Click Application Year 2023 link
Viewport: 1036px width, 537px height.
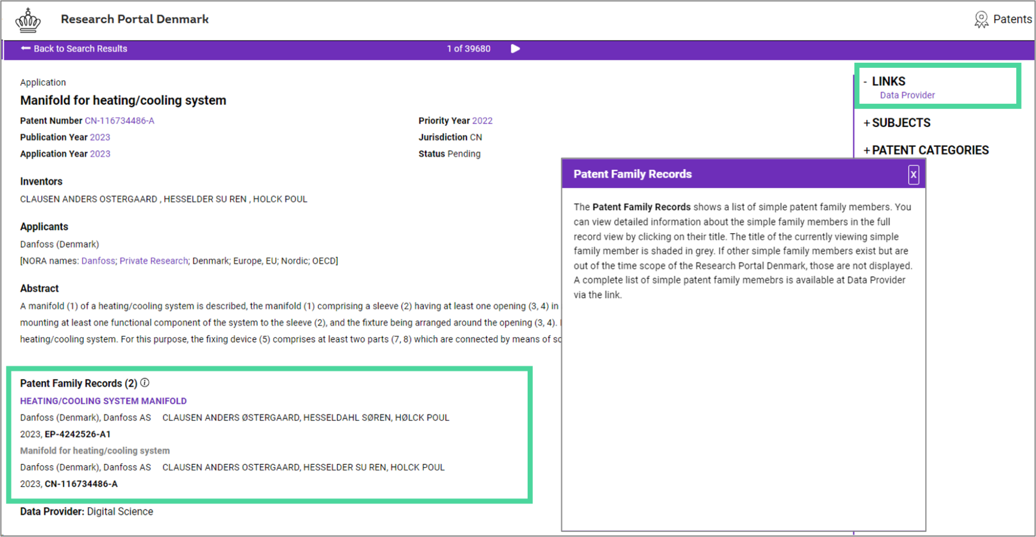pos(100,154)
